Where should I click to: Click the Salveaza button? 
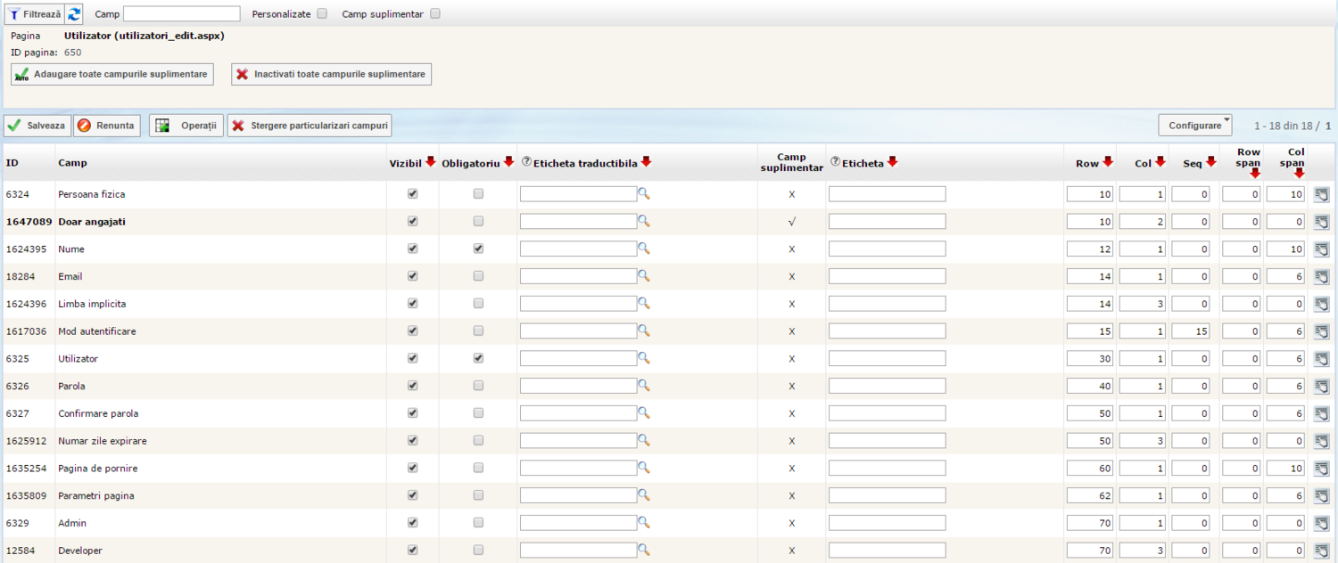[37, 126]
